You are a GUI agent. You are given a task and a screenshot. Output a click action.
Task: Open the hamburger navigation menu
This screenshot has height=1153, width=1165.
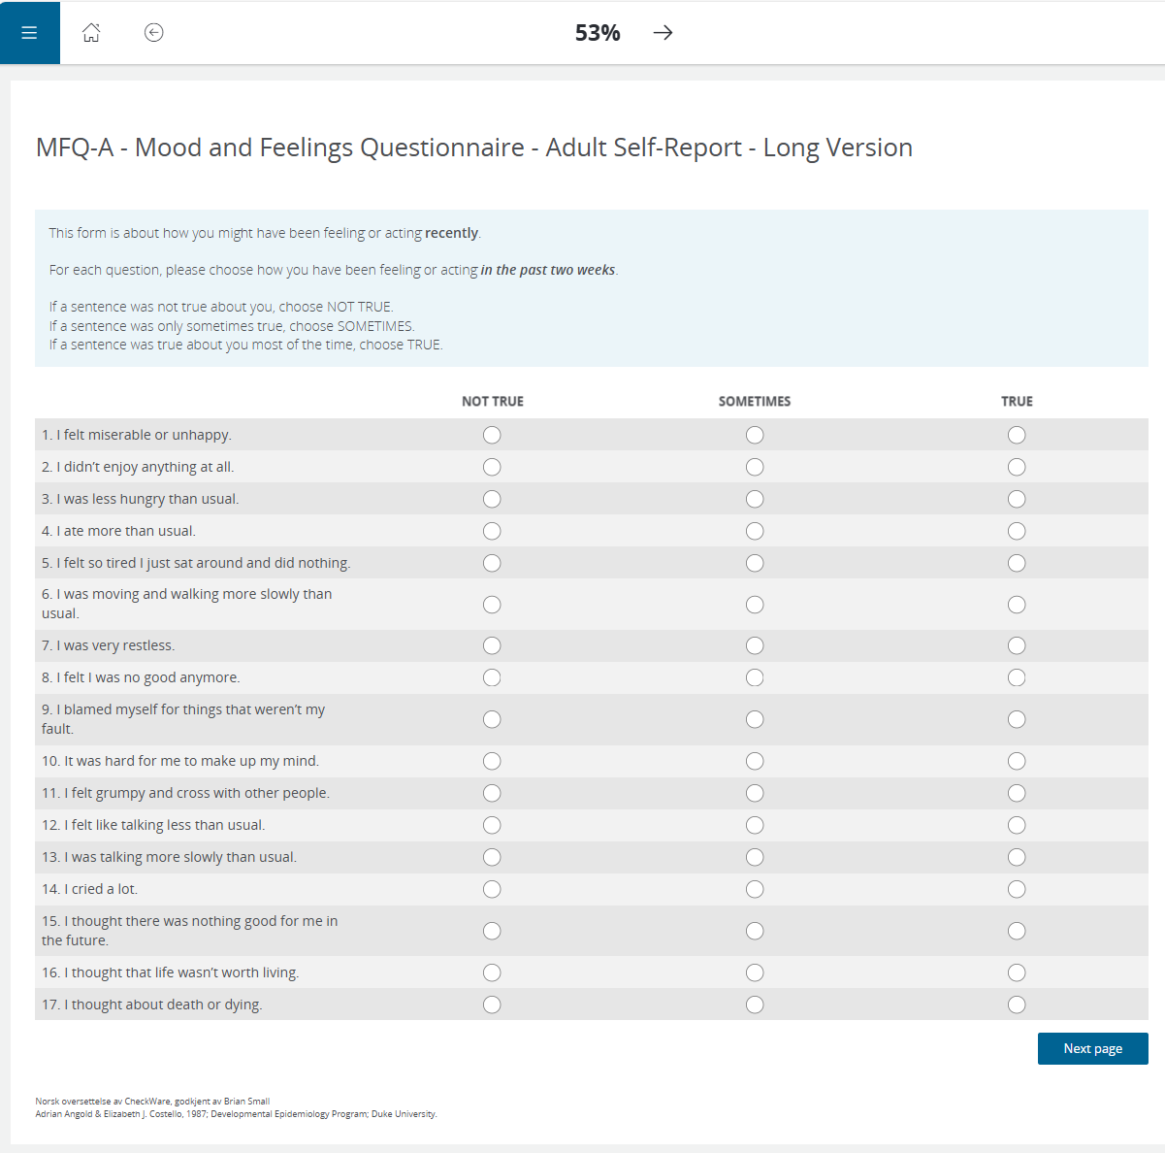(x=29, y=32)
